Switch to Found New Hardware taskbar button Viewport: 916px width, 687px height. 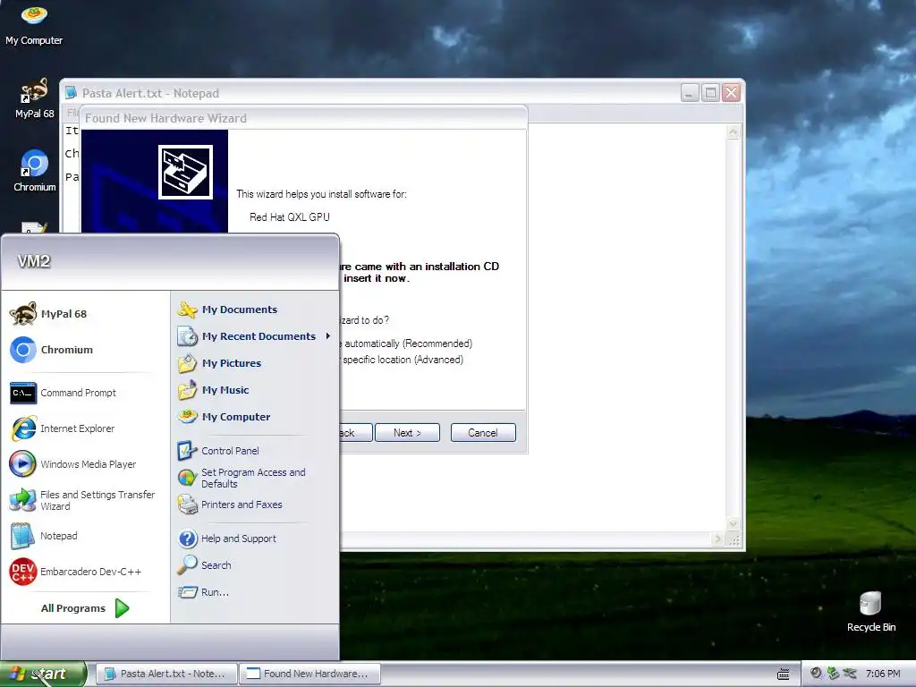coord(310,674)
